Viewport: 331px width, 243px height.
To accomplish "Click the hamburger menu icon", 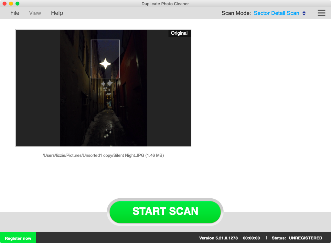I will pyautogui.click(x=321, y=13).
